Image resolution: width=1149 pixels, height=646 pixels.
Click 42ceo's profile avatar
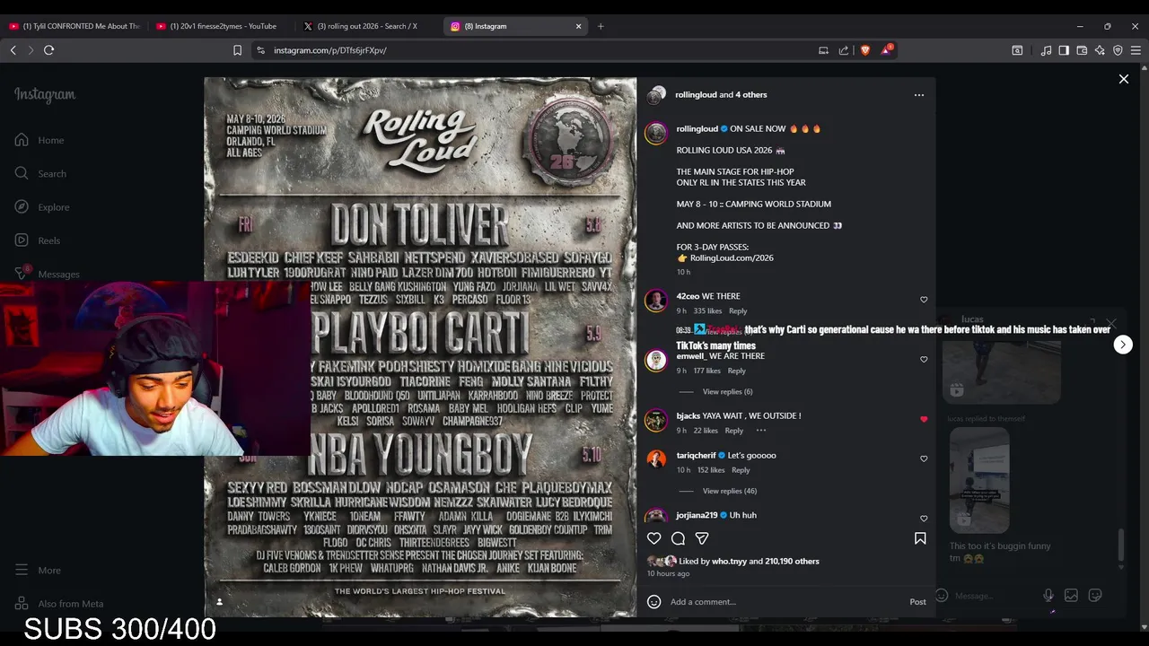[x=656, y=300]
